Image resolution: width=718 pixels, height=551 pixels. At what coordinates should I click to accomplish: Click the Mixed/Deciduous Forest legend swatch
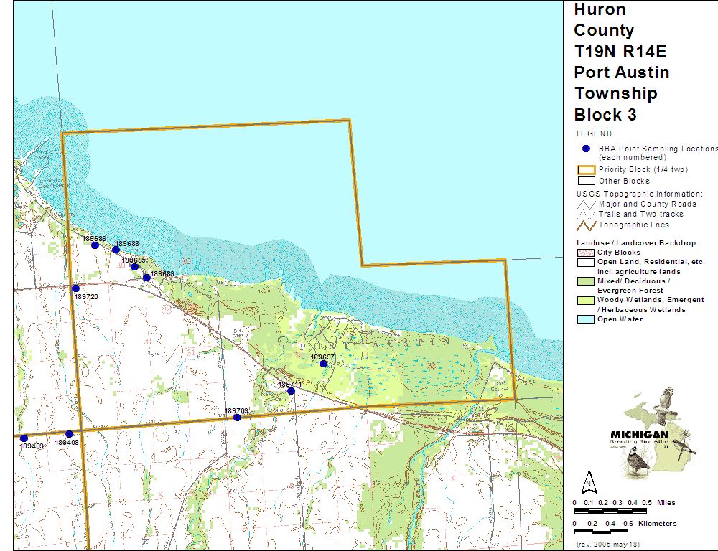[585, 281]
